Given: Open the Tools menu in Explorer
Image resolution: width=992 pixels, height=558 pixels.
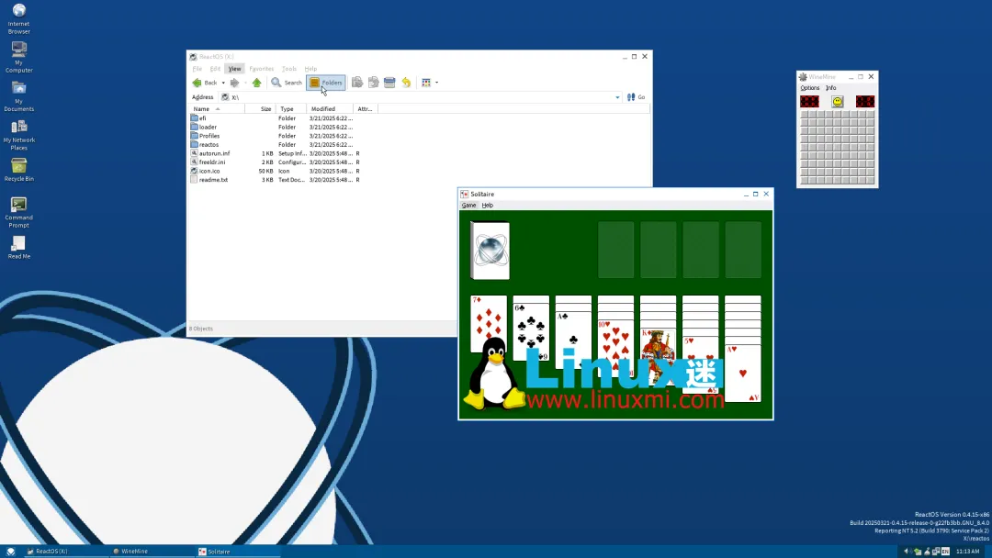Looking at the screenshot, I should coord(289,69).
